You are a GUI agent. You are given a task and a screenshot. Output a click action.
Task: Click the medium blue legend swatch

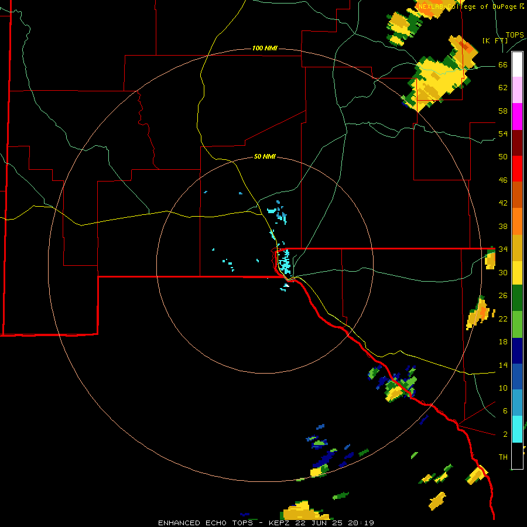tap(517, 377)
